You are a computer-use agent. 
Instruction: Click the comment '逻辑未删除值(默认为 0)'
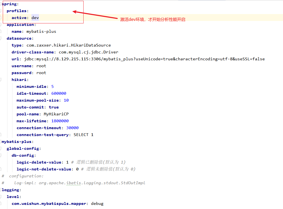click(x=111, y=169)
